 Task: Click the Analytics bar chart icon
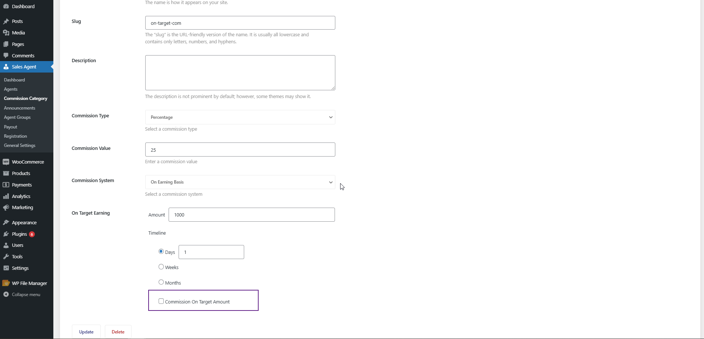click(6, 196)
